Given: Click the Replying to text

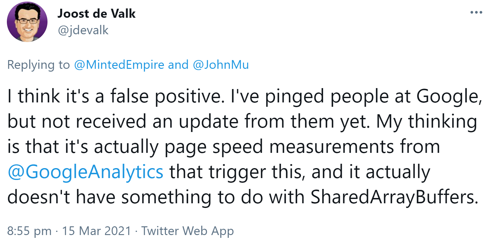Looking at the screenshot, I should (37, 65).
